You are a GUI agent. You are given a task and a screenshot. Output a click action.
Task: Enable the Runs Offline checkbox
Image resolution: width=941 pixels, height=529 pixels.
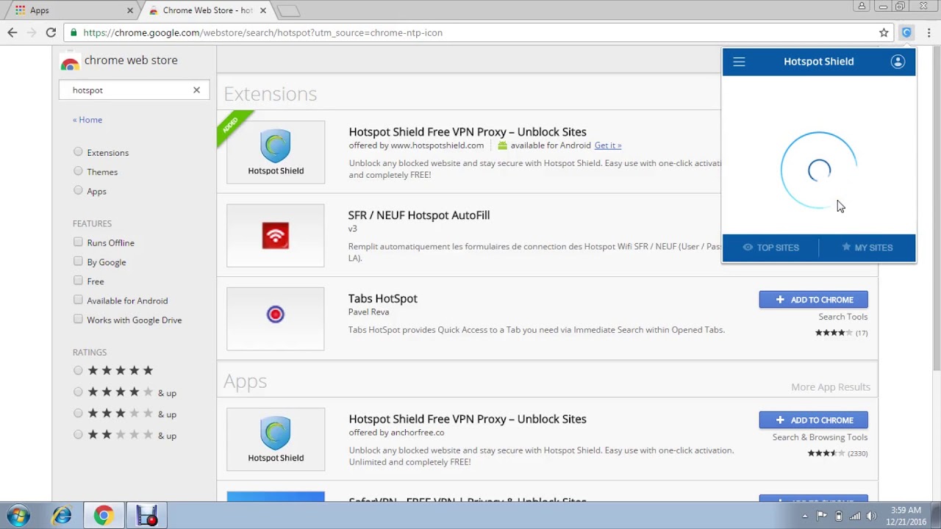point(78,242)
